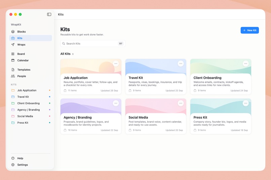The width and height of the screenshot is (271, 180).
Task: Select Client Onboarding in sidebar list
Action: 30,103
